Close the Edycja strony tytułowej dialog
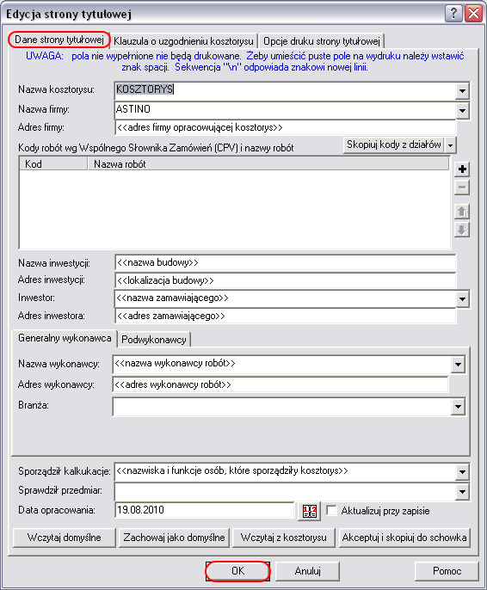The height and width of the screenshot is (590, 487). (473, 14)
